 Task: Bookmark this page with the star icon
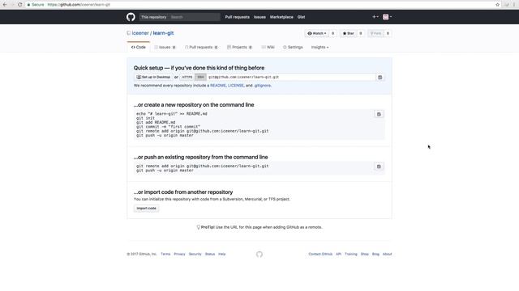[x=497, y=5]
